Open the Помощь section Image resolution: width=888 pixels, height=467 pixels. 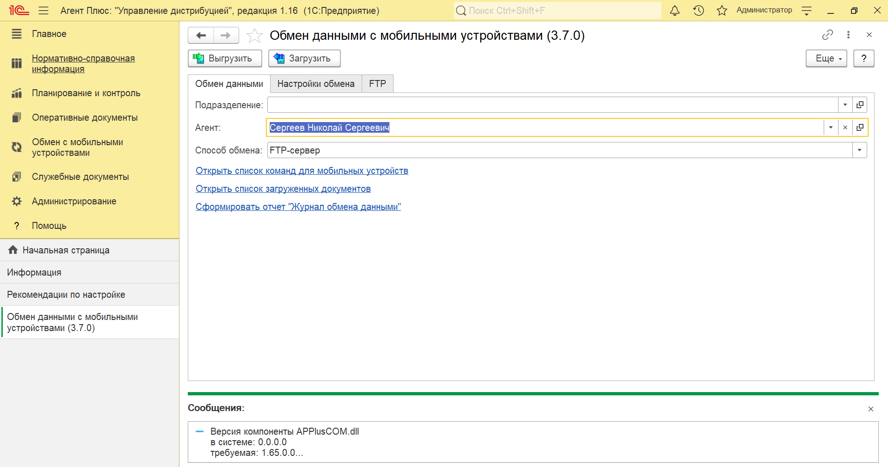tap(49, 226)
